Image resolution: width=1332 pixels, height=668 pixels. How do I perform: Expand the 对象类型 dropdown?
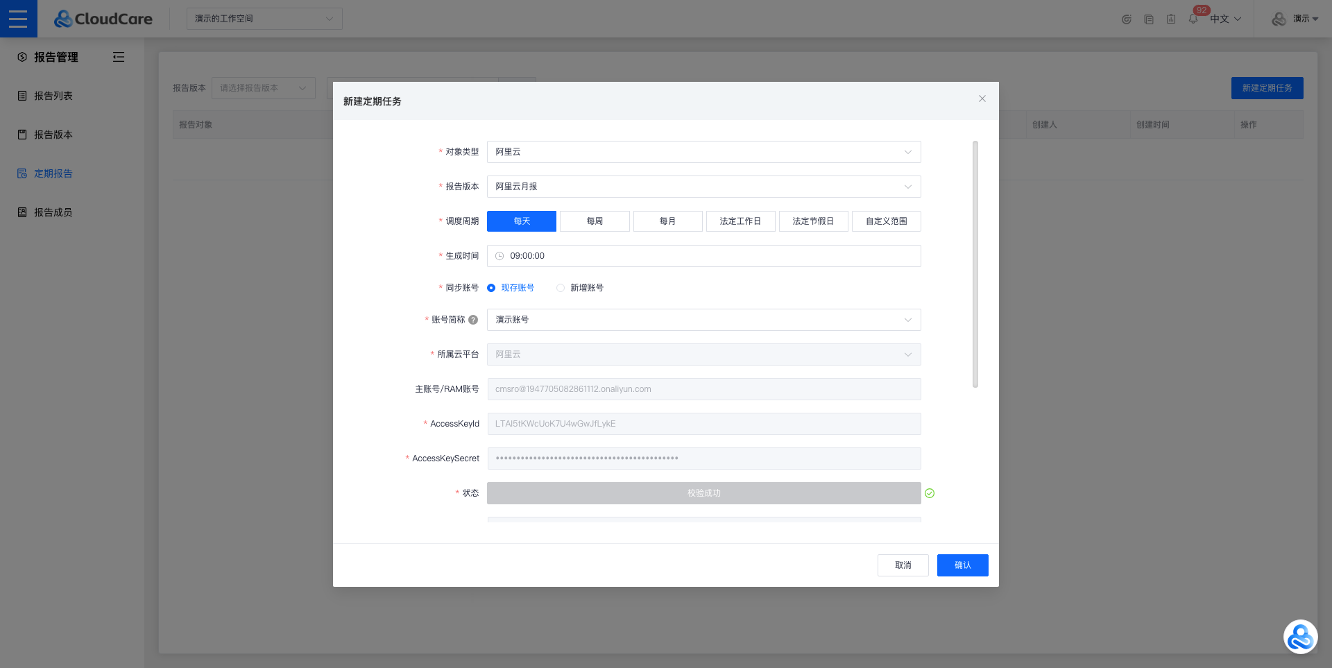703,152
